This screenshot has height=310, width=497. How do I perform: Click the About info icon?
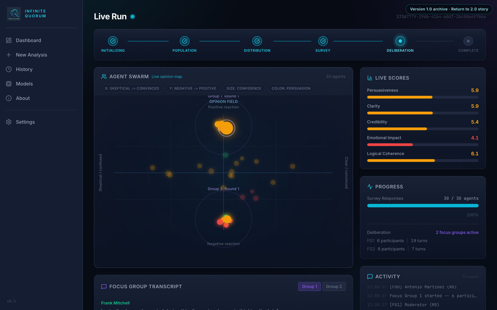tap(9, 98)
